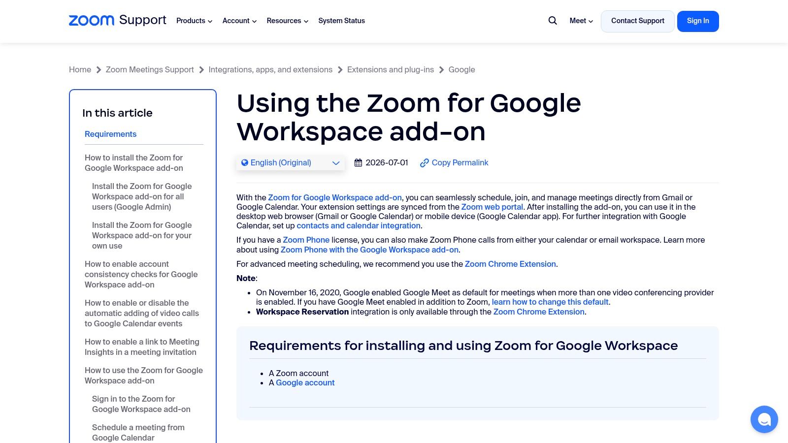Click the article title heading
This screenshot has height=443, width=788.
(409, 117)
